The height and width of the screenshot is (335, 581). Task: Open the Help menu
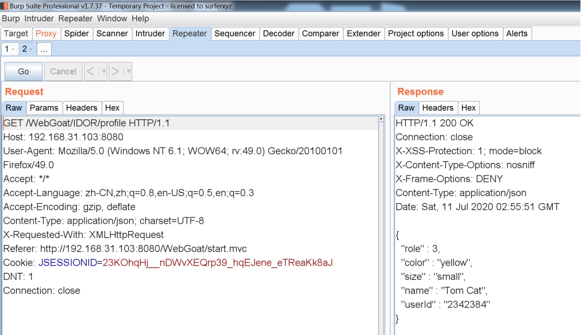(x=140, y=18)
